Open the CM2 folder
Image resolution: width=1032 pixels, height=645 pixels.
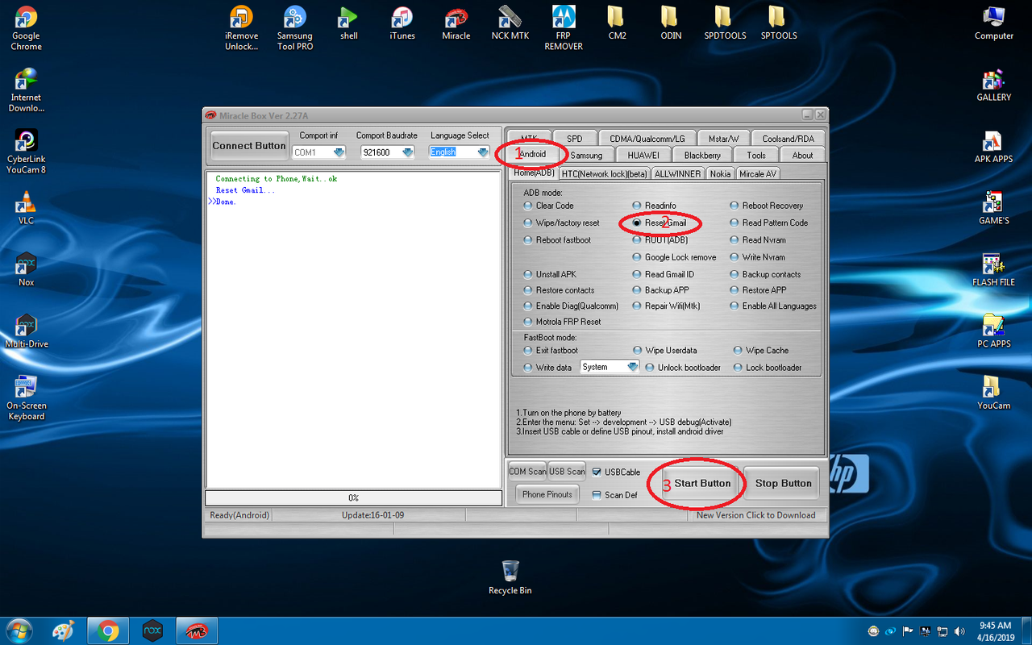click(x=618, y=23)
